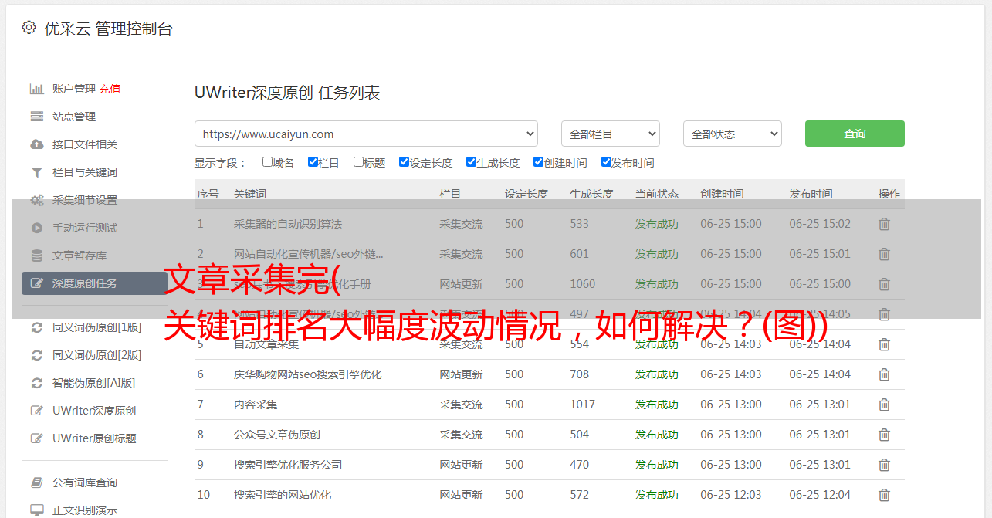Uncheck the 栏目 display field checkbox
The height and width of the screenshot is (518, 992).
pyautogui.click(x=313, y=162)
